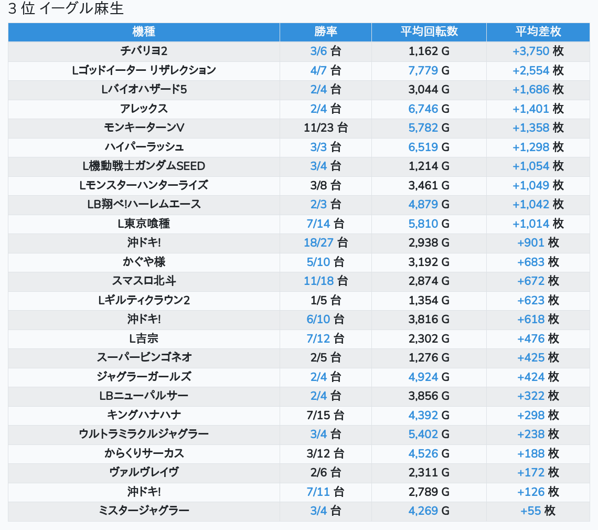Select the LBニューパルサー machine name
Viewport: 598px width, 530px height.
tap(144, 396)
